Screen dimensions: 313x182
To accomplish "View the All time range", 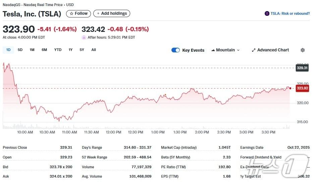I will point(94,50).
